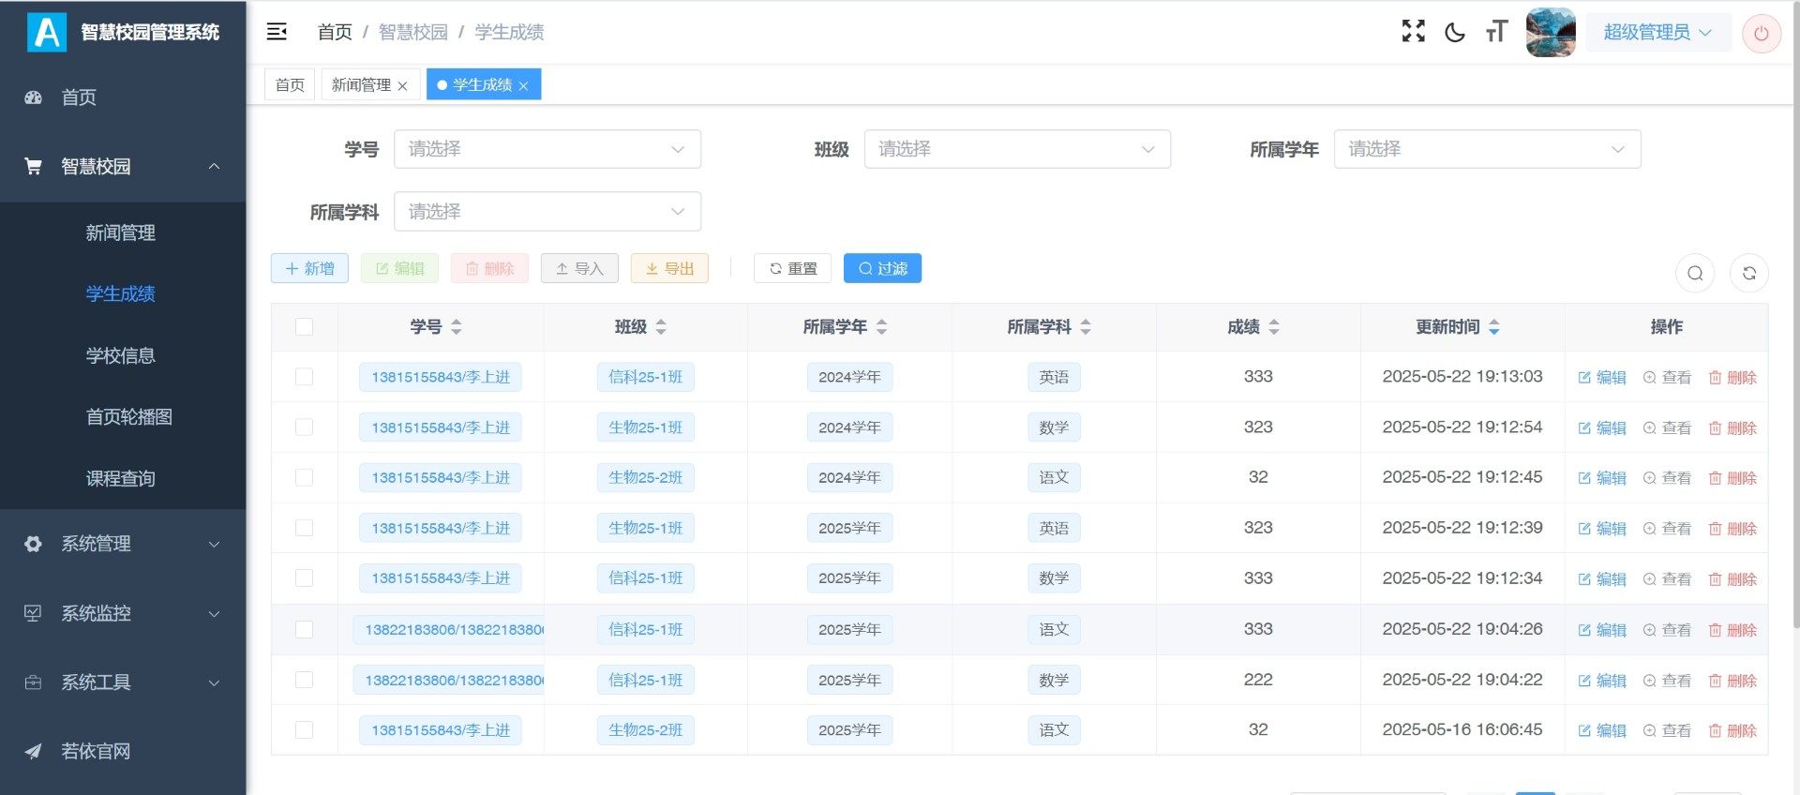Viewport: 1800px width, 795px height.
Task: Click the red power logout icon
Action: [1761, 34]
